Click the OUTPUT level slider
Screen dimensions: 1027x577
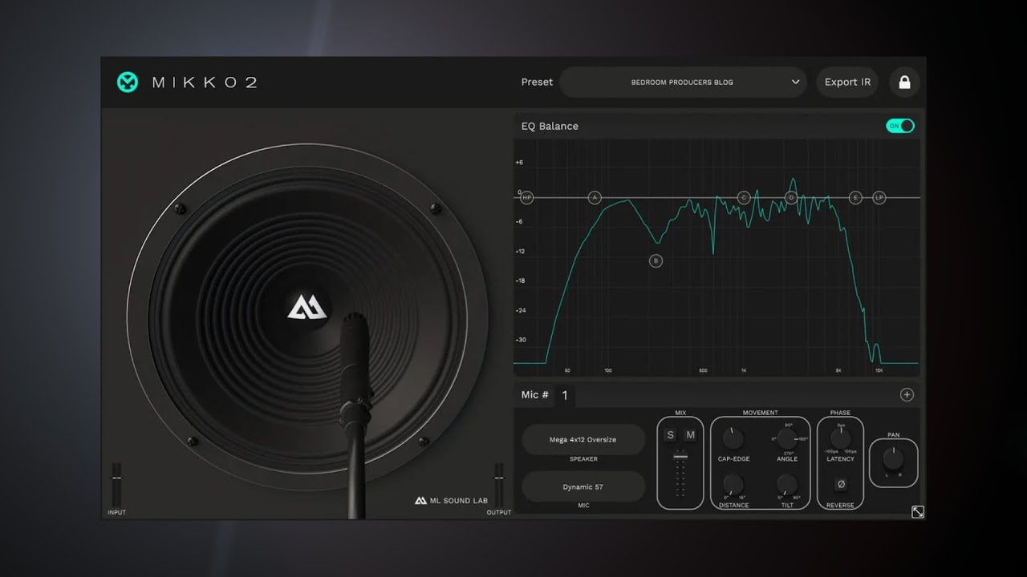coord(498,484)
